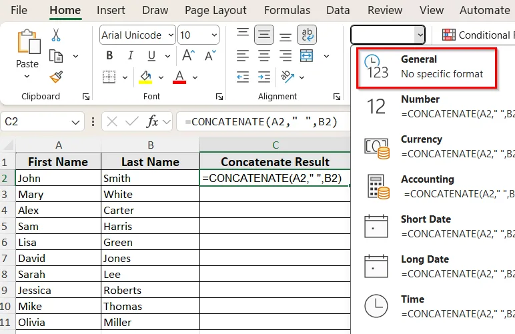Apply red font color A
This screenshot has height=334, width=515.
pos(179,77)
